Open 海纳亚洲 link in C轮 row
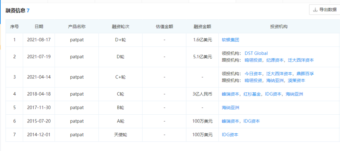Screen dimensions: 340x151 pos(294,94)
